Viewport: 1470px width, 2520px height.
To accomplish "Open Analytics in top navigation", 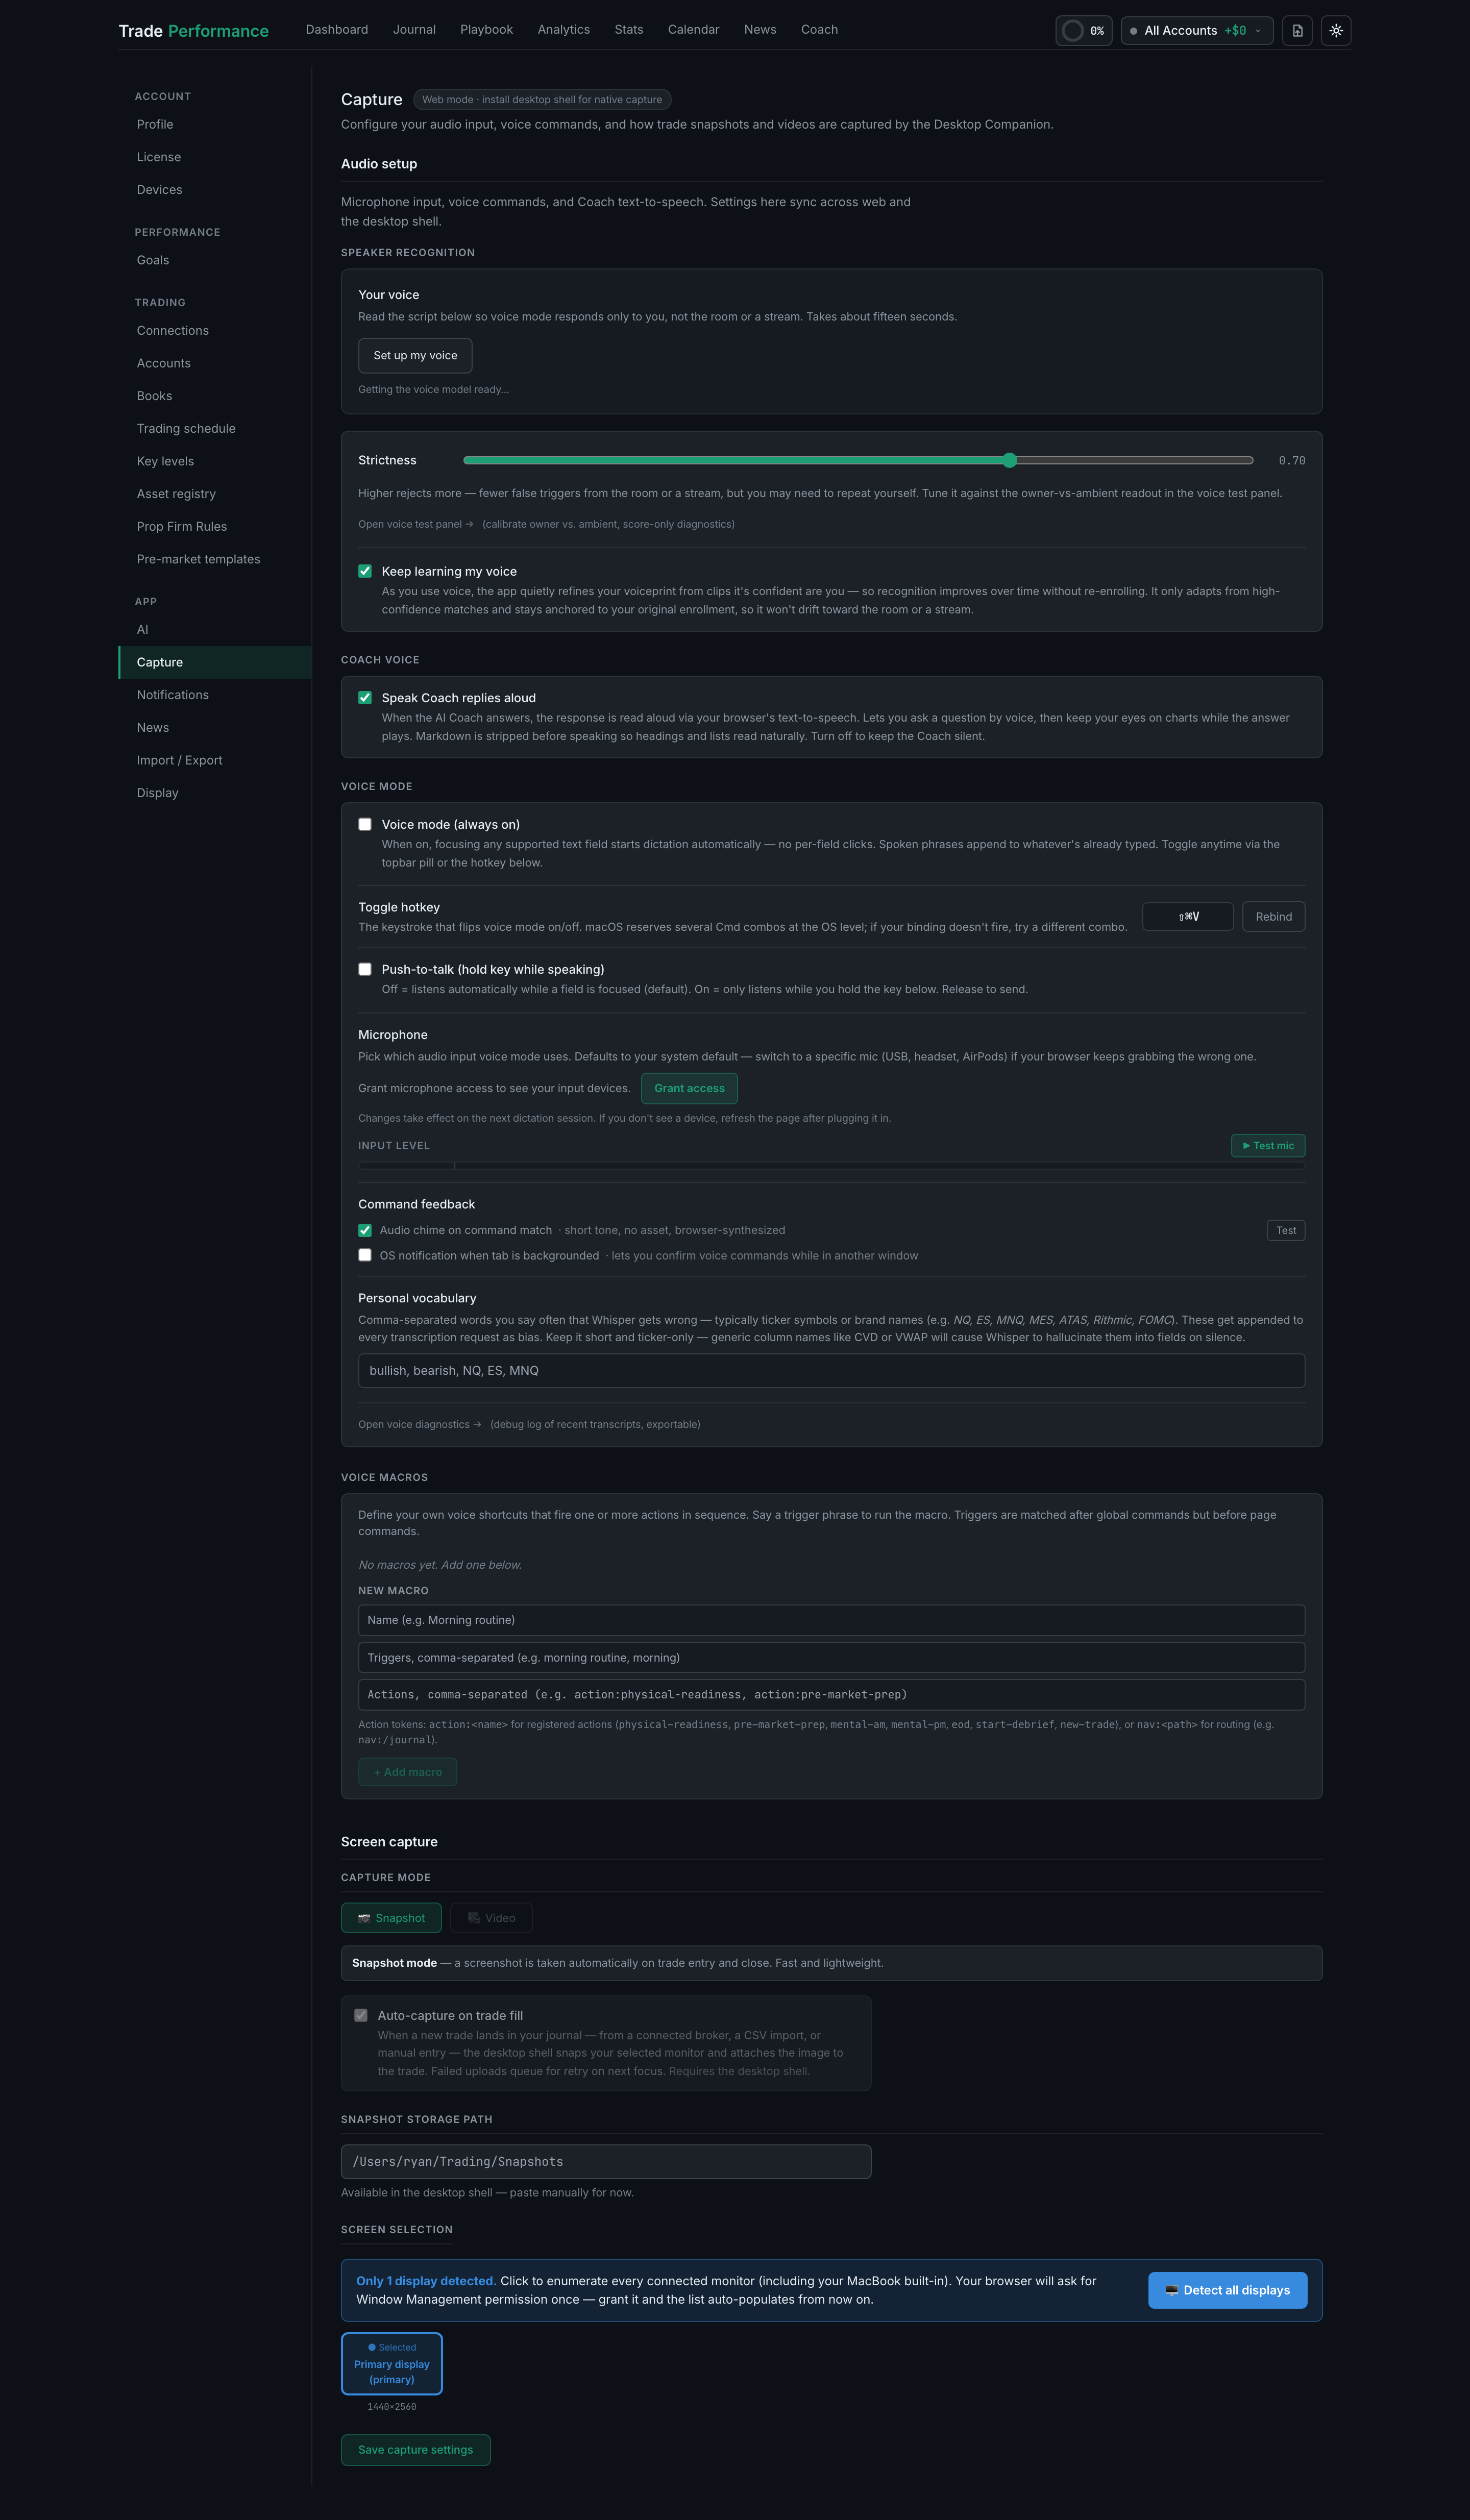I will click(x=563, y=30).
